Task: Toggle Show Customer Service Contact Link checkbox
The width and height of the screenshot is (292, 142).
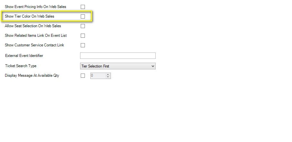Action: (83, 45)
